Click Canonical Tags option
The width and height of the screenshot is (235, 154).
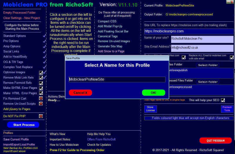(108, 36)
